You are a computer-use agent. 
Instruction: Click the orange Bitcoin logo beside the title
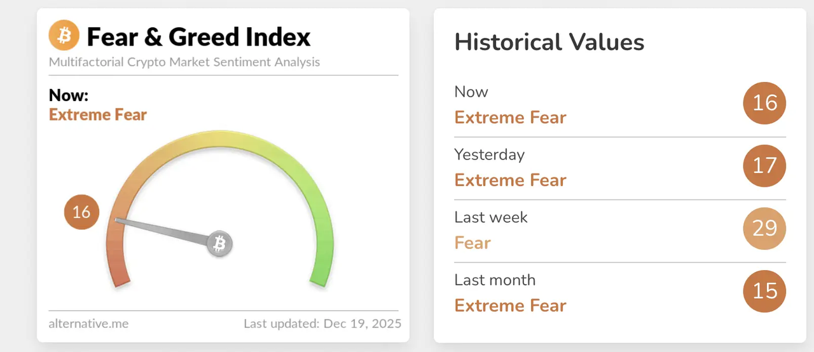point(64,35)
